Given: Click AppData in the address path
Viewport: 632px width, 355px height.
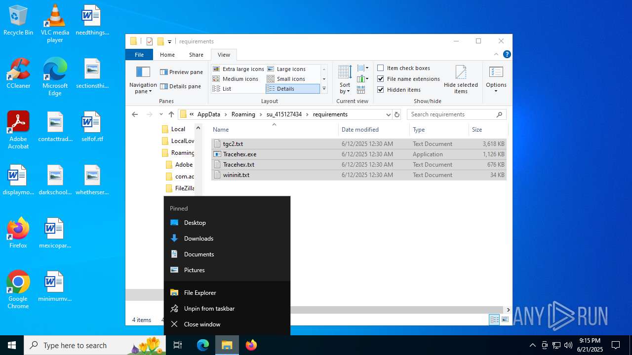Looking at the screenshot, I should tap(209, 114).
